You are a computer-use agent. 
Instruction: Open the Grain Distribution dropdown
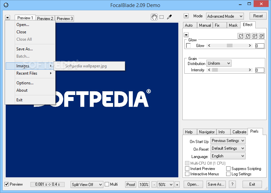[x=219, y=63]
